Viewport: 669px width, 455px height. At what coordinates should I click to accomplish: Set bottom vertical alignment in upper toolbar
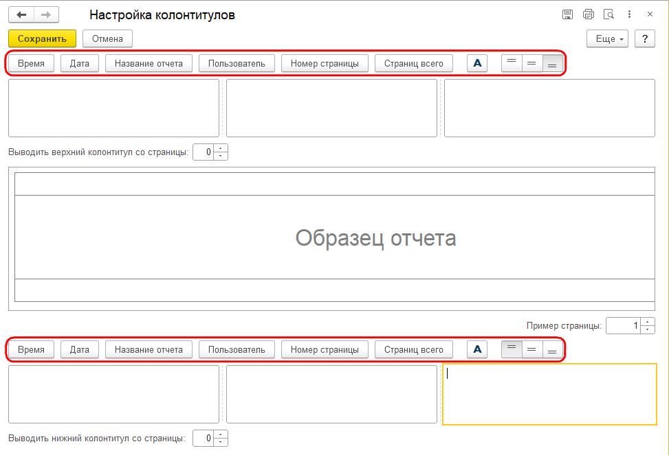click(x=552, y=63)
